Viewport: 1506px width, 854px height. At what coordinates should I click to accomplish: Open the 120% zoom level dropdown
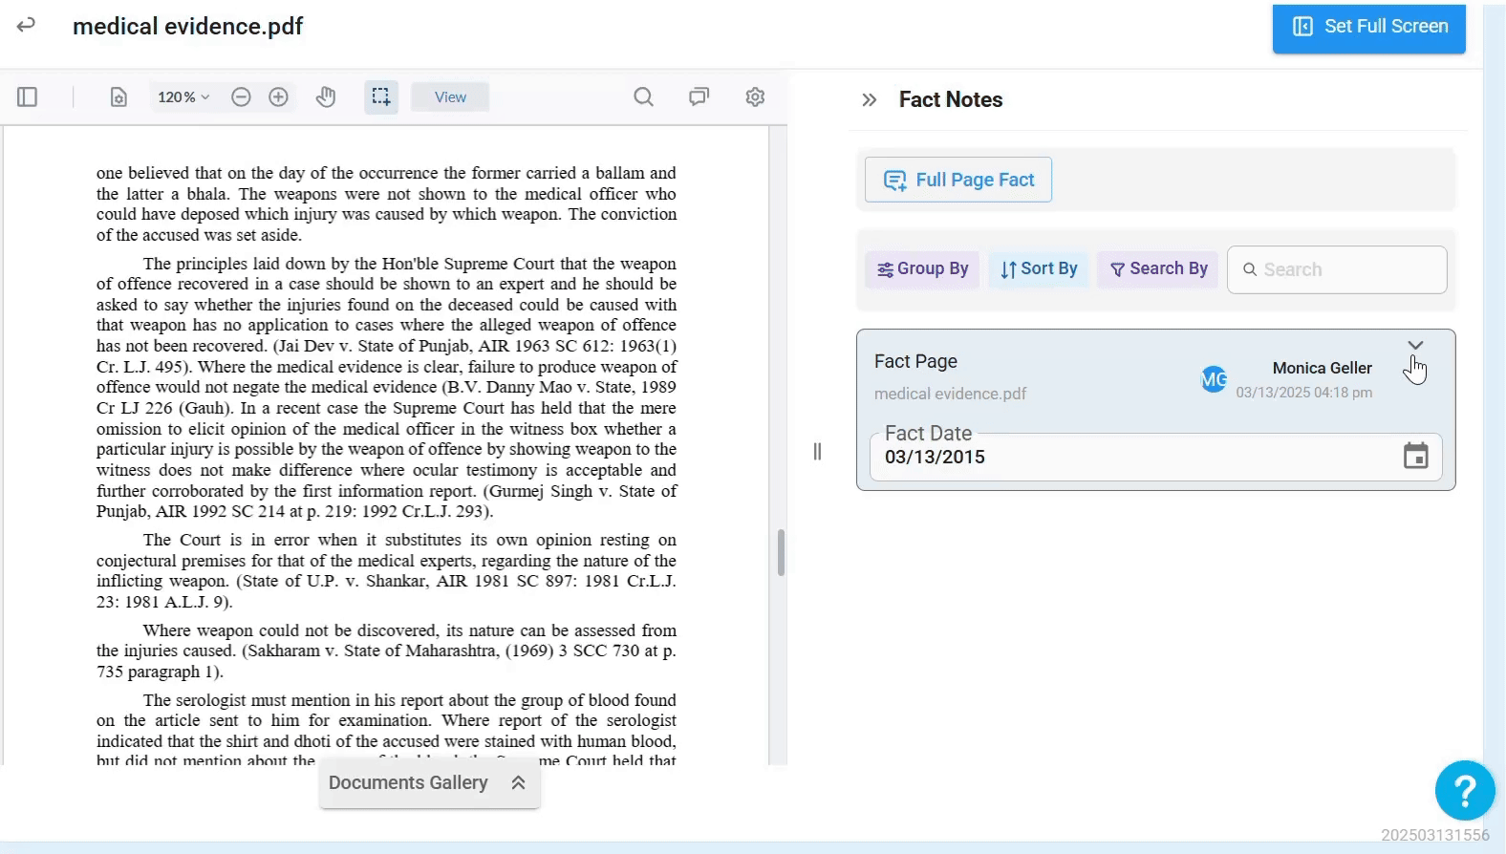(x=183, y=96)
